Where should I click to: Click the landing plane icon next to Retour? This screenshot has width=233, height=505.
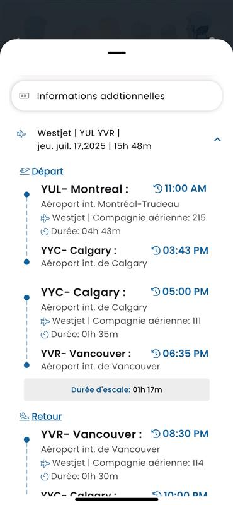[24, 417]
